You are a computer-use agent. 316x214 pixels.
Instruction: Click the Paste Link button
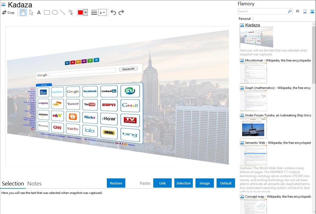[162, 183]
